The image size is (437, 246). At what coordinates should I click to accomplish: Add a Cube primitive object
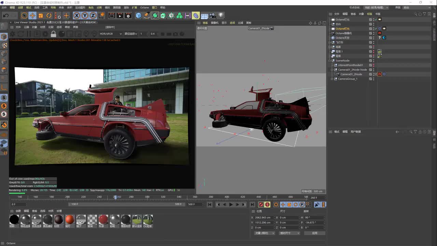[x=139, y=15]
